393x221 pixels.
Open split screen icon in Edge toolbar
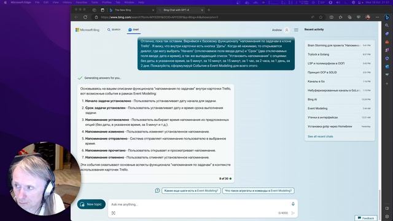coord(332,17)
